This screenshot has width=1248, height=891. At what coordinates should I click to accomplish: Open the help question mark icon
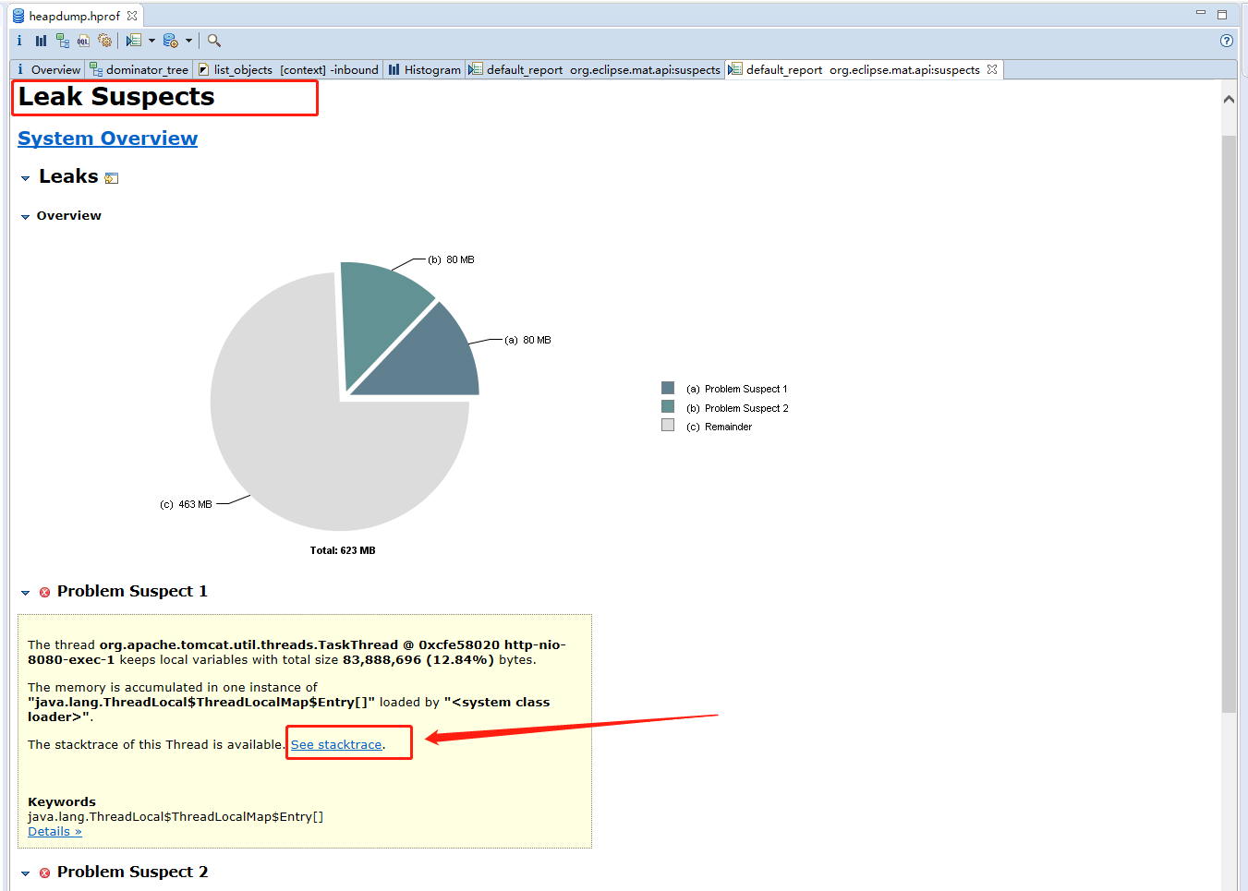(1227, 41)
